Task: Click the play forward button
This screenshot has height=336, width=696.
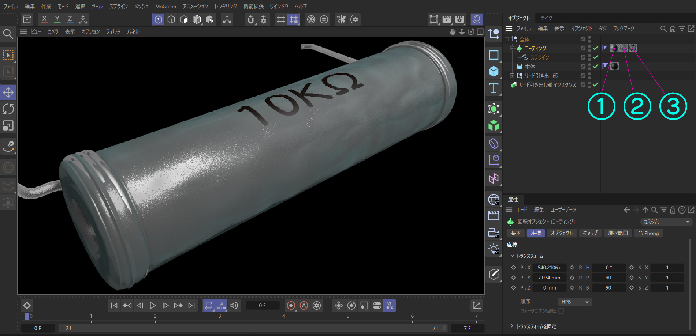Action: tap(153, 306)
